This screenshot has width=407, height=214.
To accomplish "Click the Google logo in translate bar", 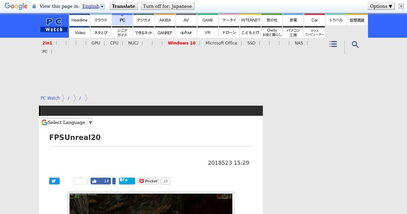I will (x=16, y=6).
